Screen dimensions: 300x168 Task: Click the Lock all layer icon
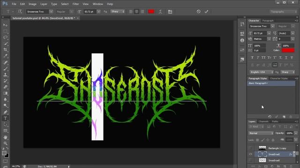click(273, 140)
